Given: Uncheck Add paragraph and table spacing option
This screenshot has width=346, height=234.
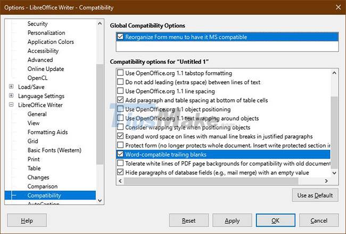Looking at the screenshot, I should [120, 100].
